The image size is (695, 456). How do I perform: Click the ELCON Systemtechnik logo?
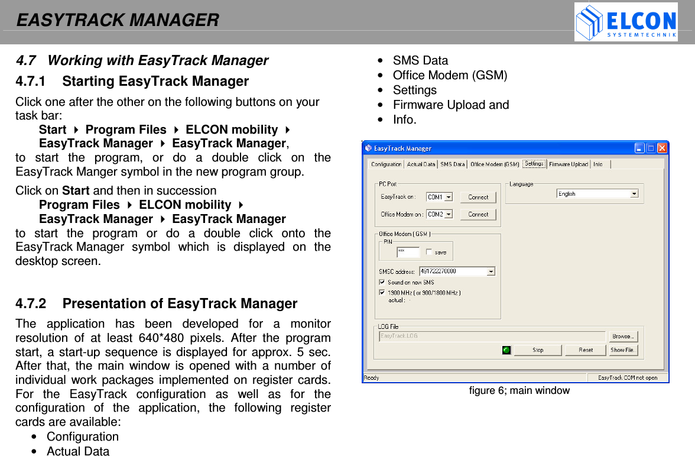click(625, 22)
